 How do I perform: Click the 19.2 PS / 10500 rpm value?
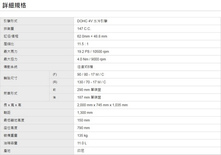(93, 51)
